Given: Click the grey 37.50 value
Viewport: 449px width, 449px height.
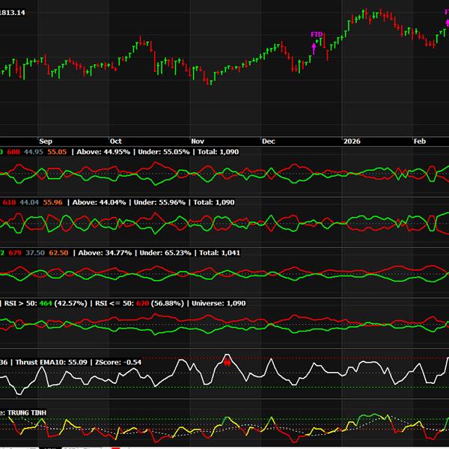Looking at the screenshot, I should tap(35, 253).
